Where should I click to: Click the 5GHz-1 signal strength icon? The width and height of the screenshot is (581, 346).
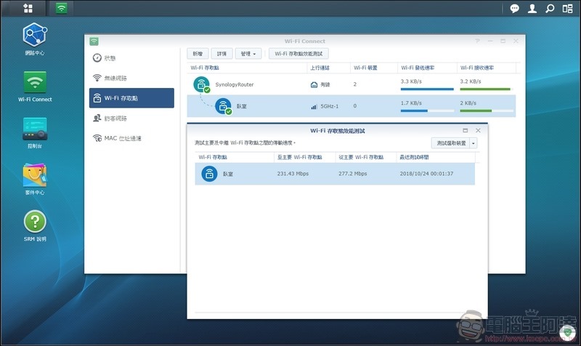[x=314, y=106]
